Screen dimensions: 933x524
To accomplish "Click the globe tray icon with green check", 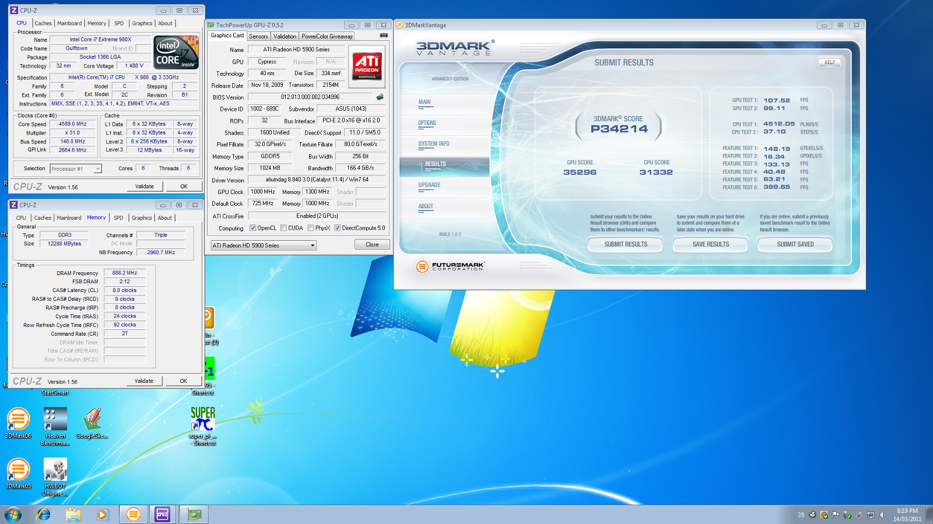I will 824,515.
